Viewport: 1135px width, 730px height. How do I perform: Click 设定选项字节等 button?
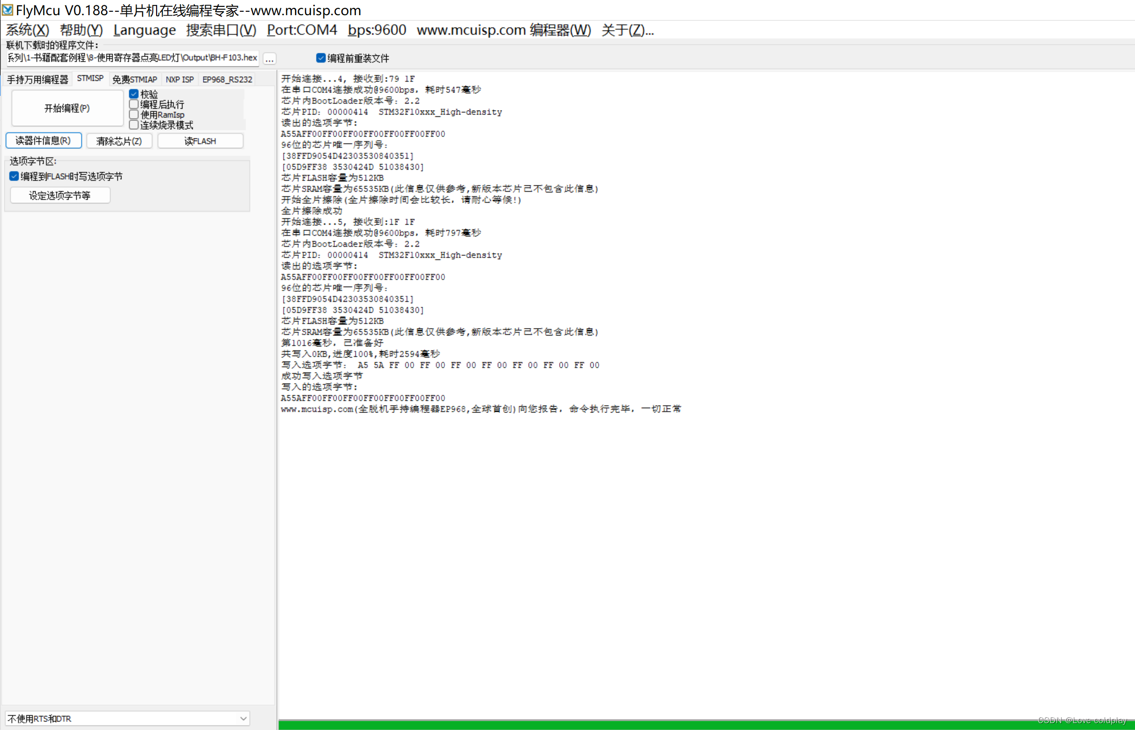point(60,196)
